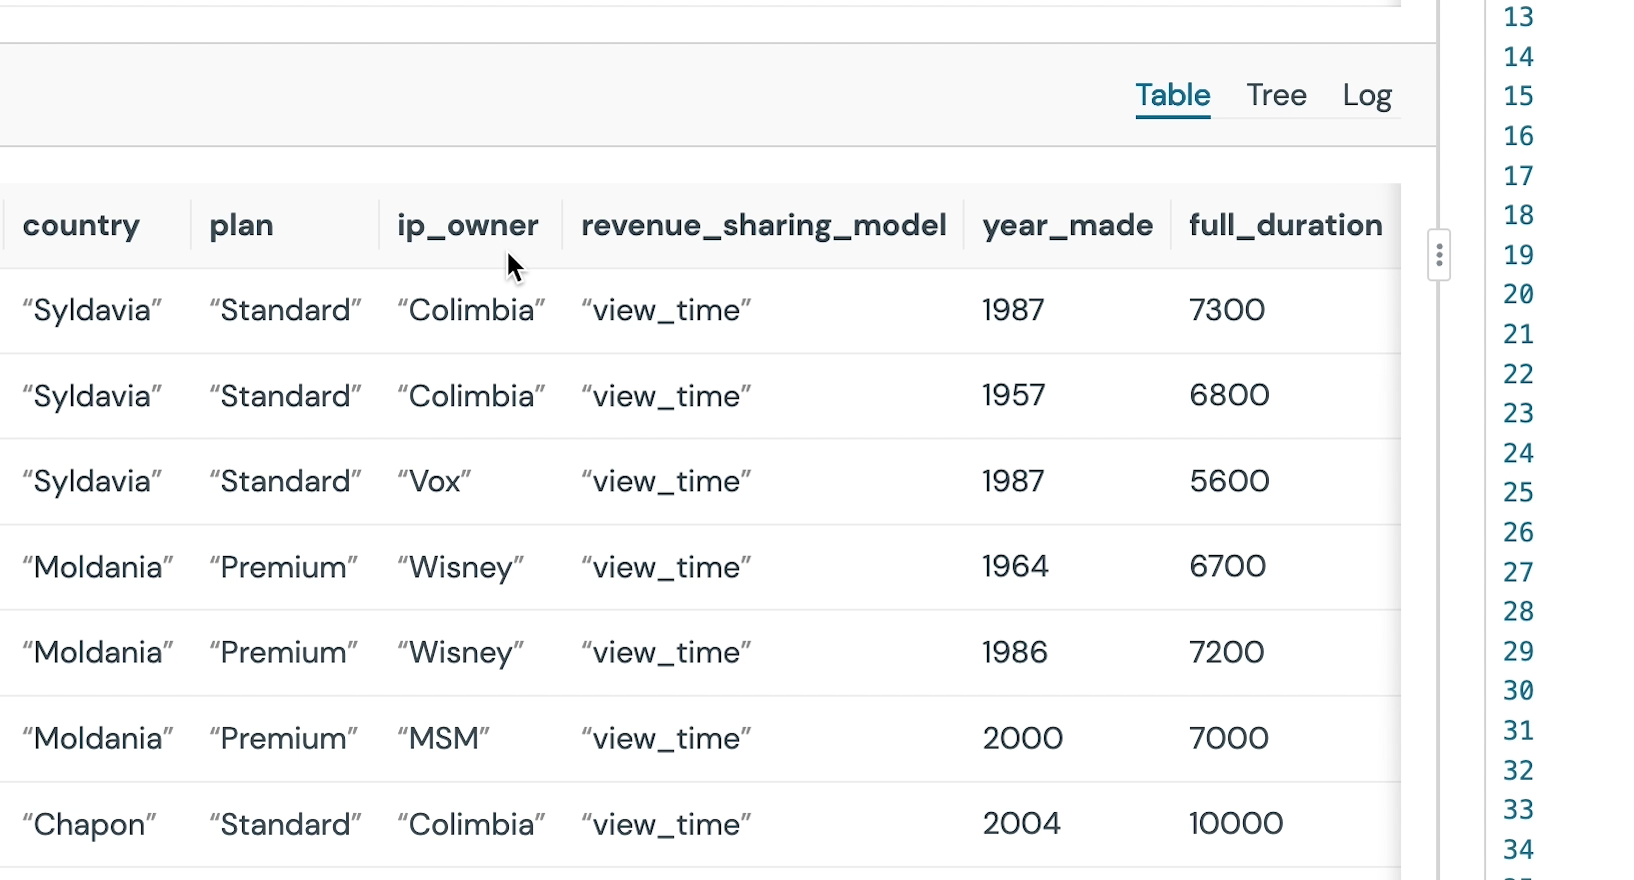Switch to the Table view tab
This screenshot has width=1634, height=880.
1172,96
